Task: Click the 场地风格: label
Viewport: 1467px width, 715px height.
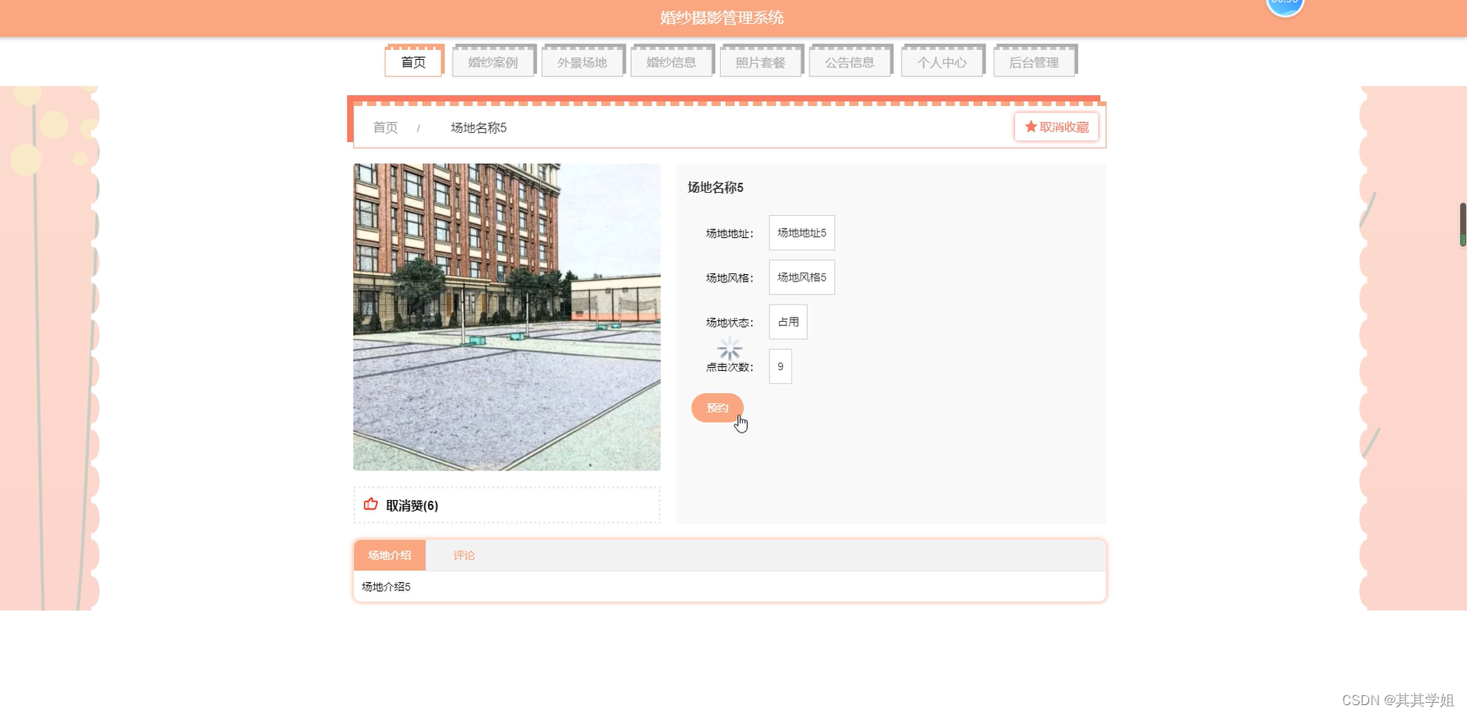Action: coord(730,278)
